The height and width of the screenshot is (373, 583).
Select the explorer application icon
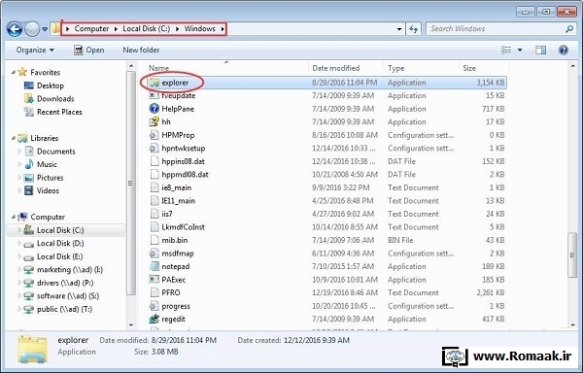pos(154,83)
